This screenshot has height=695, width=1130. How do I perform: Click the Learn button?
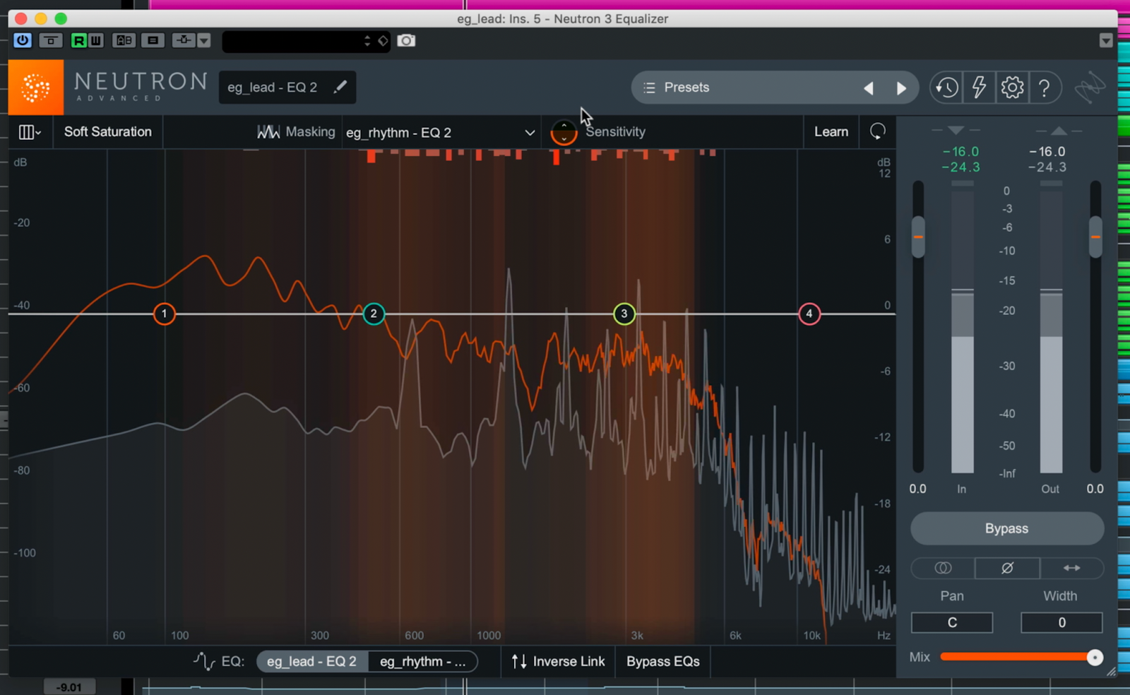coord(831,131)
